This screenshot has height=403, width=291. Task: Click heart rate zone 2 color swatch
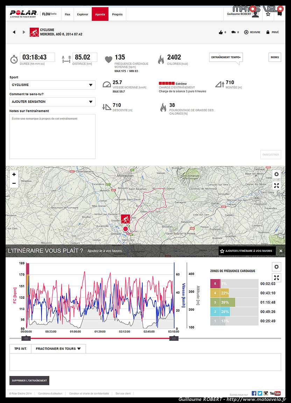[x=215, y=311]
